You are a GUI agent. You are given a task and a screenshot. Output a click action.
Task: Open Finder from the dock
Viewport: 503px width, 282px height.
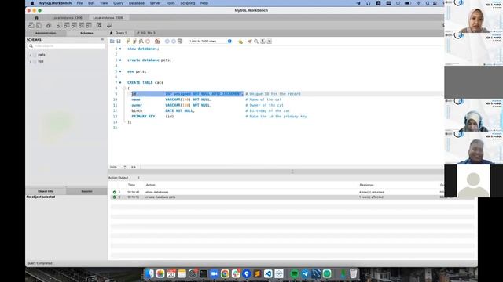(150, 273)
